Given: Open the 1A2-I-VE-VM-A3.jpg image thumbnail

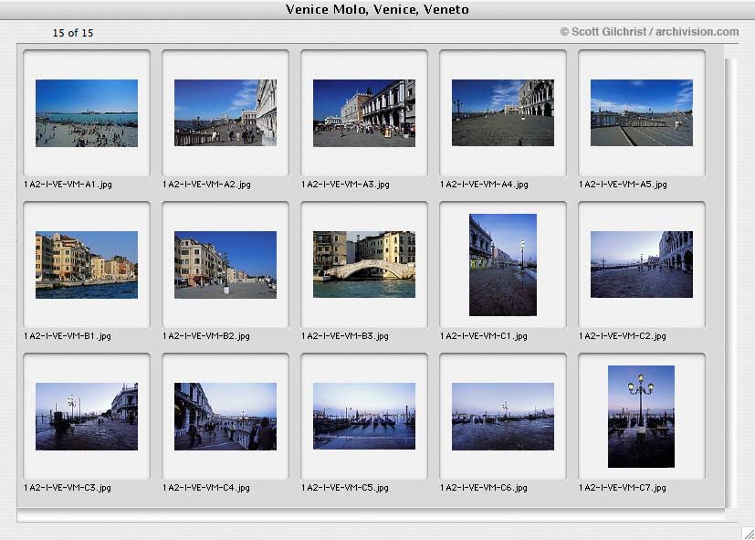Looking at the screenshot, I should coord(364,113).
